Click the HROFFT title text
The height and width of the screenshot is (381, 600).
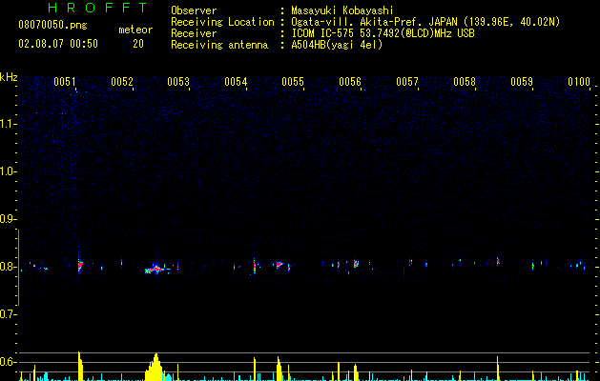(97, 8)
